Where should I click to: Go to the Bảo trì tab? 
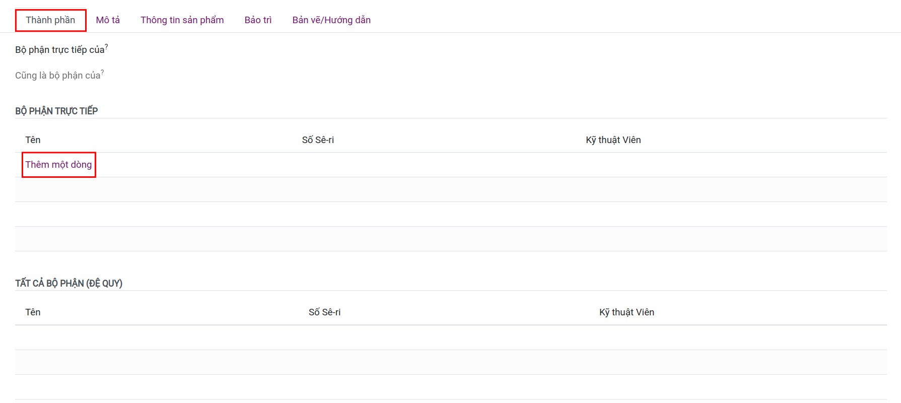pos(258,20)
